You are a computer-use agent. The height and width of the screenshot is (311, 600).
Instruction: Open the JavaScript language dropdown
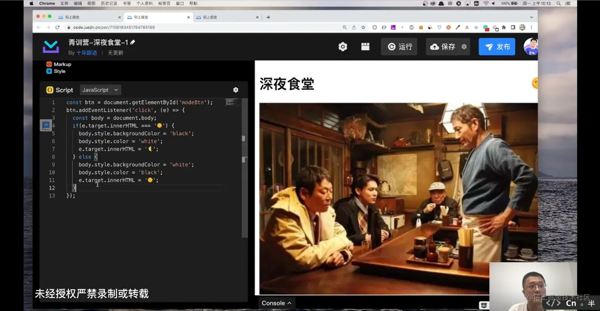100,90
